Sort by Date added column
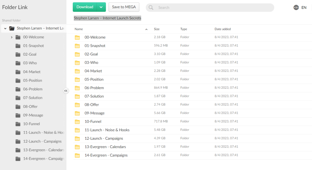Image resolution: width=312 pixels, height=170 pixels. [222, 29]
